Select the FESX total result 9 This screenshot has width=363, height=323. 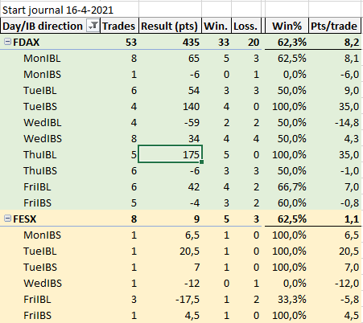(197, 219)
